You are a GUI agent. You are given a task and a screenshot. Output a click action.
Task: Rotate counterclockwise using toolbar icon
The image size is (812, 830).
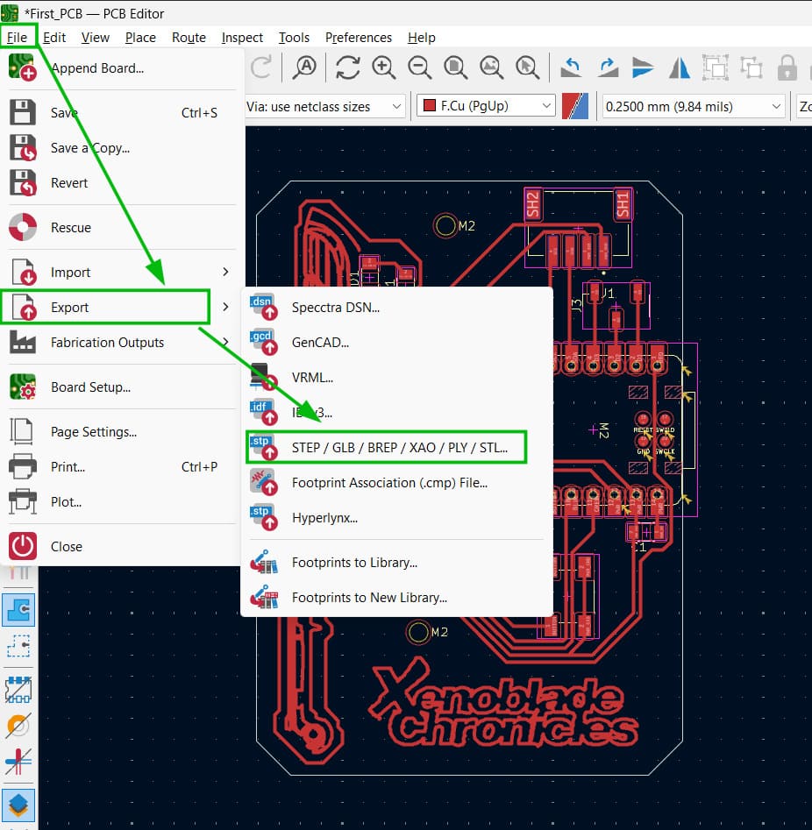click(x=571, y=67)
